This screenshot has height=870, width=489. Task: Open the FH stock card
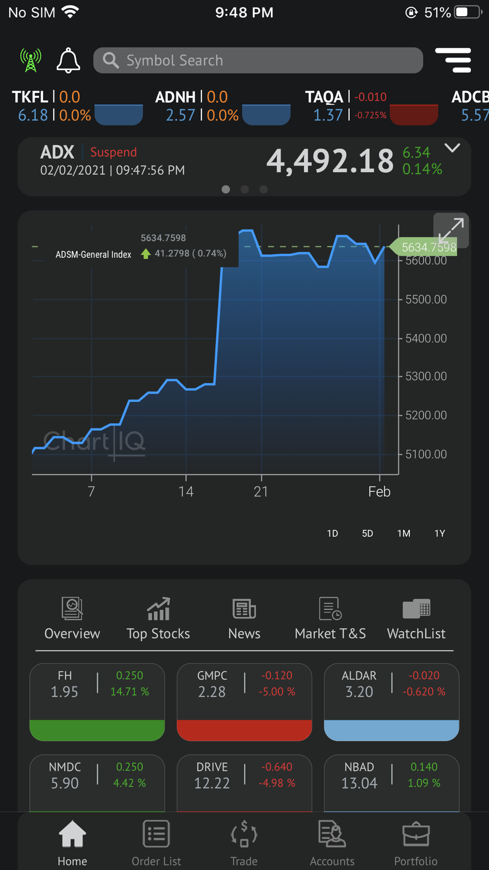tap(97, 702)
